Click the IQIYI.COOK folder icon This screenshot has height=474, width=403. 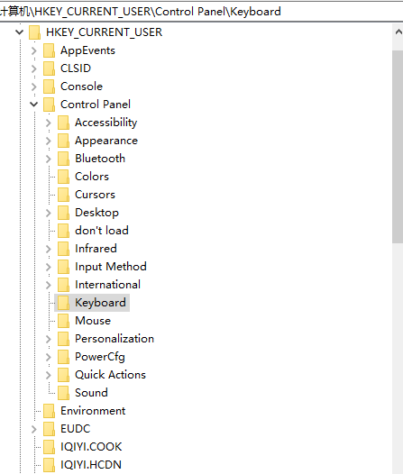point(49,447)
